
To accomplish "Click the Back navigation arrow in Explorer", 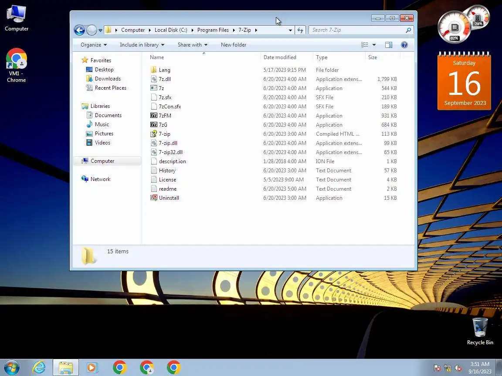I will pos(79,30).
